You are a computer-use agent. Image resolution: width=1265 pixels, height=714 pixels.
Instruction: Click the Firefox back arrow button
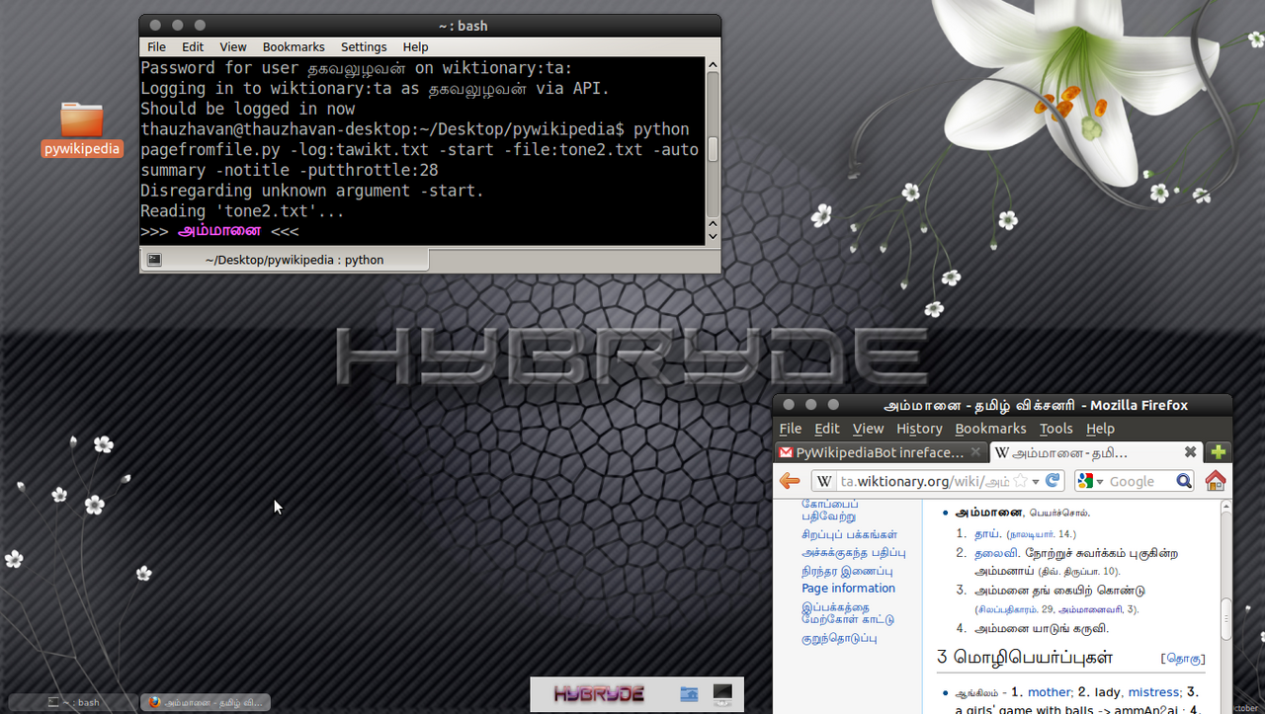790,481
